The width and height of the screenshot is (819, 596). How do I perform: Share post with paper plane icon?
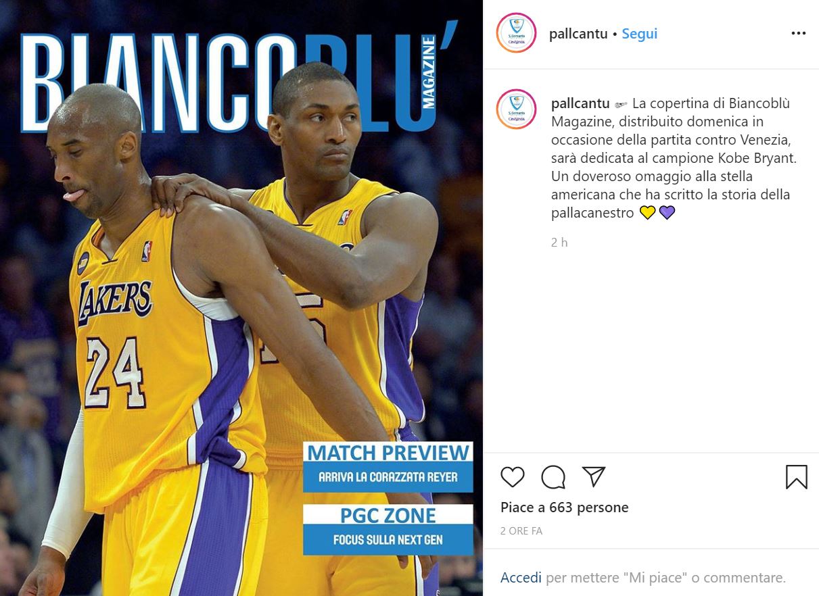coord(594,476)
